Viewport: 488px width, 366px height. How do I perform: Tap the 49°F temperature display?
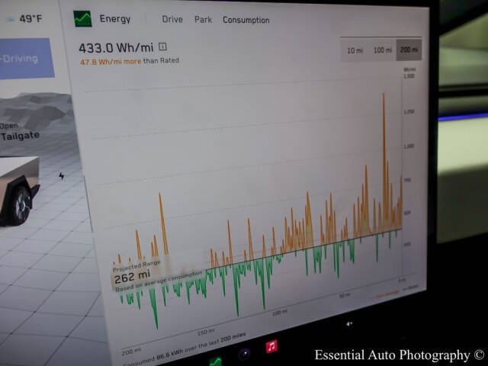click(x=30, y=18)
